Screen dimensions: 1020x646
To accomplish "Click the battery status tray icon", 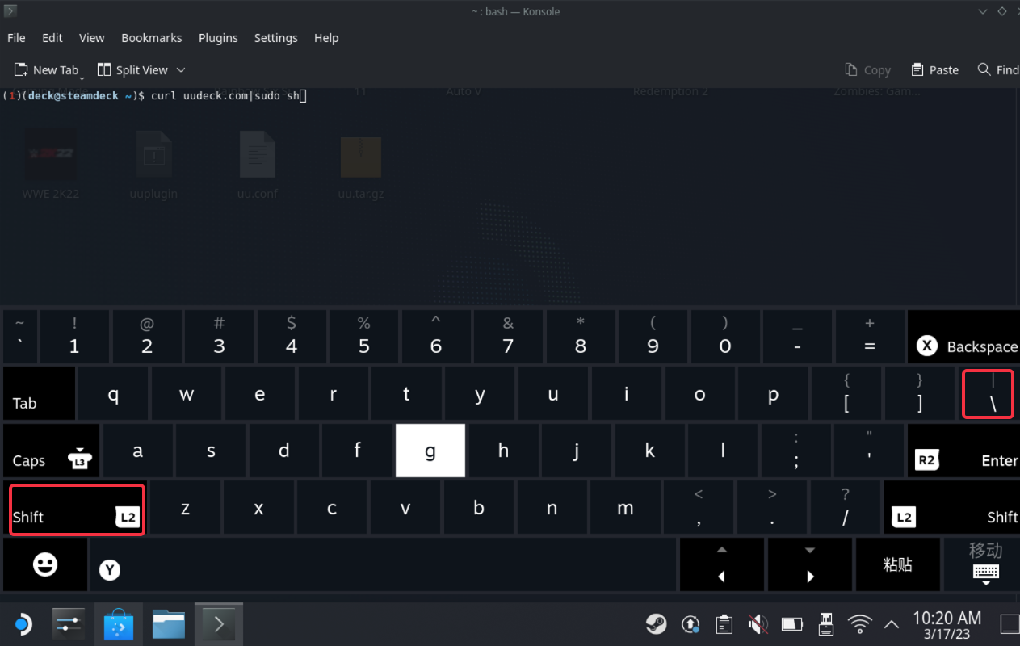I will [792, 624].
